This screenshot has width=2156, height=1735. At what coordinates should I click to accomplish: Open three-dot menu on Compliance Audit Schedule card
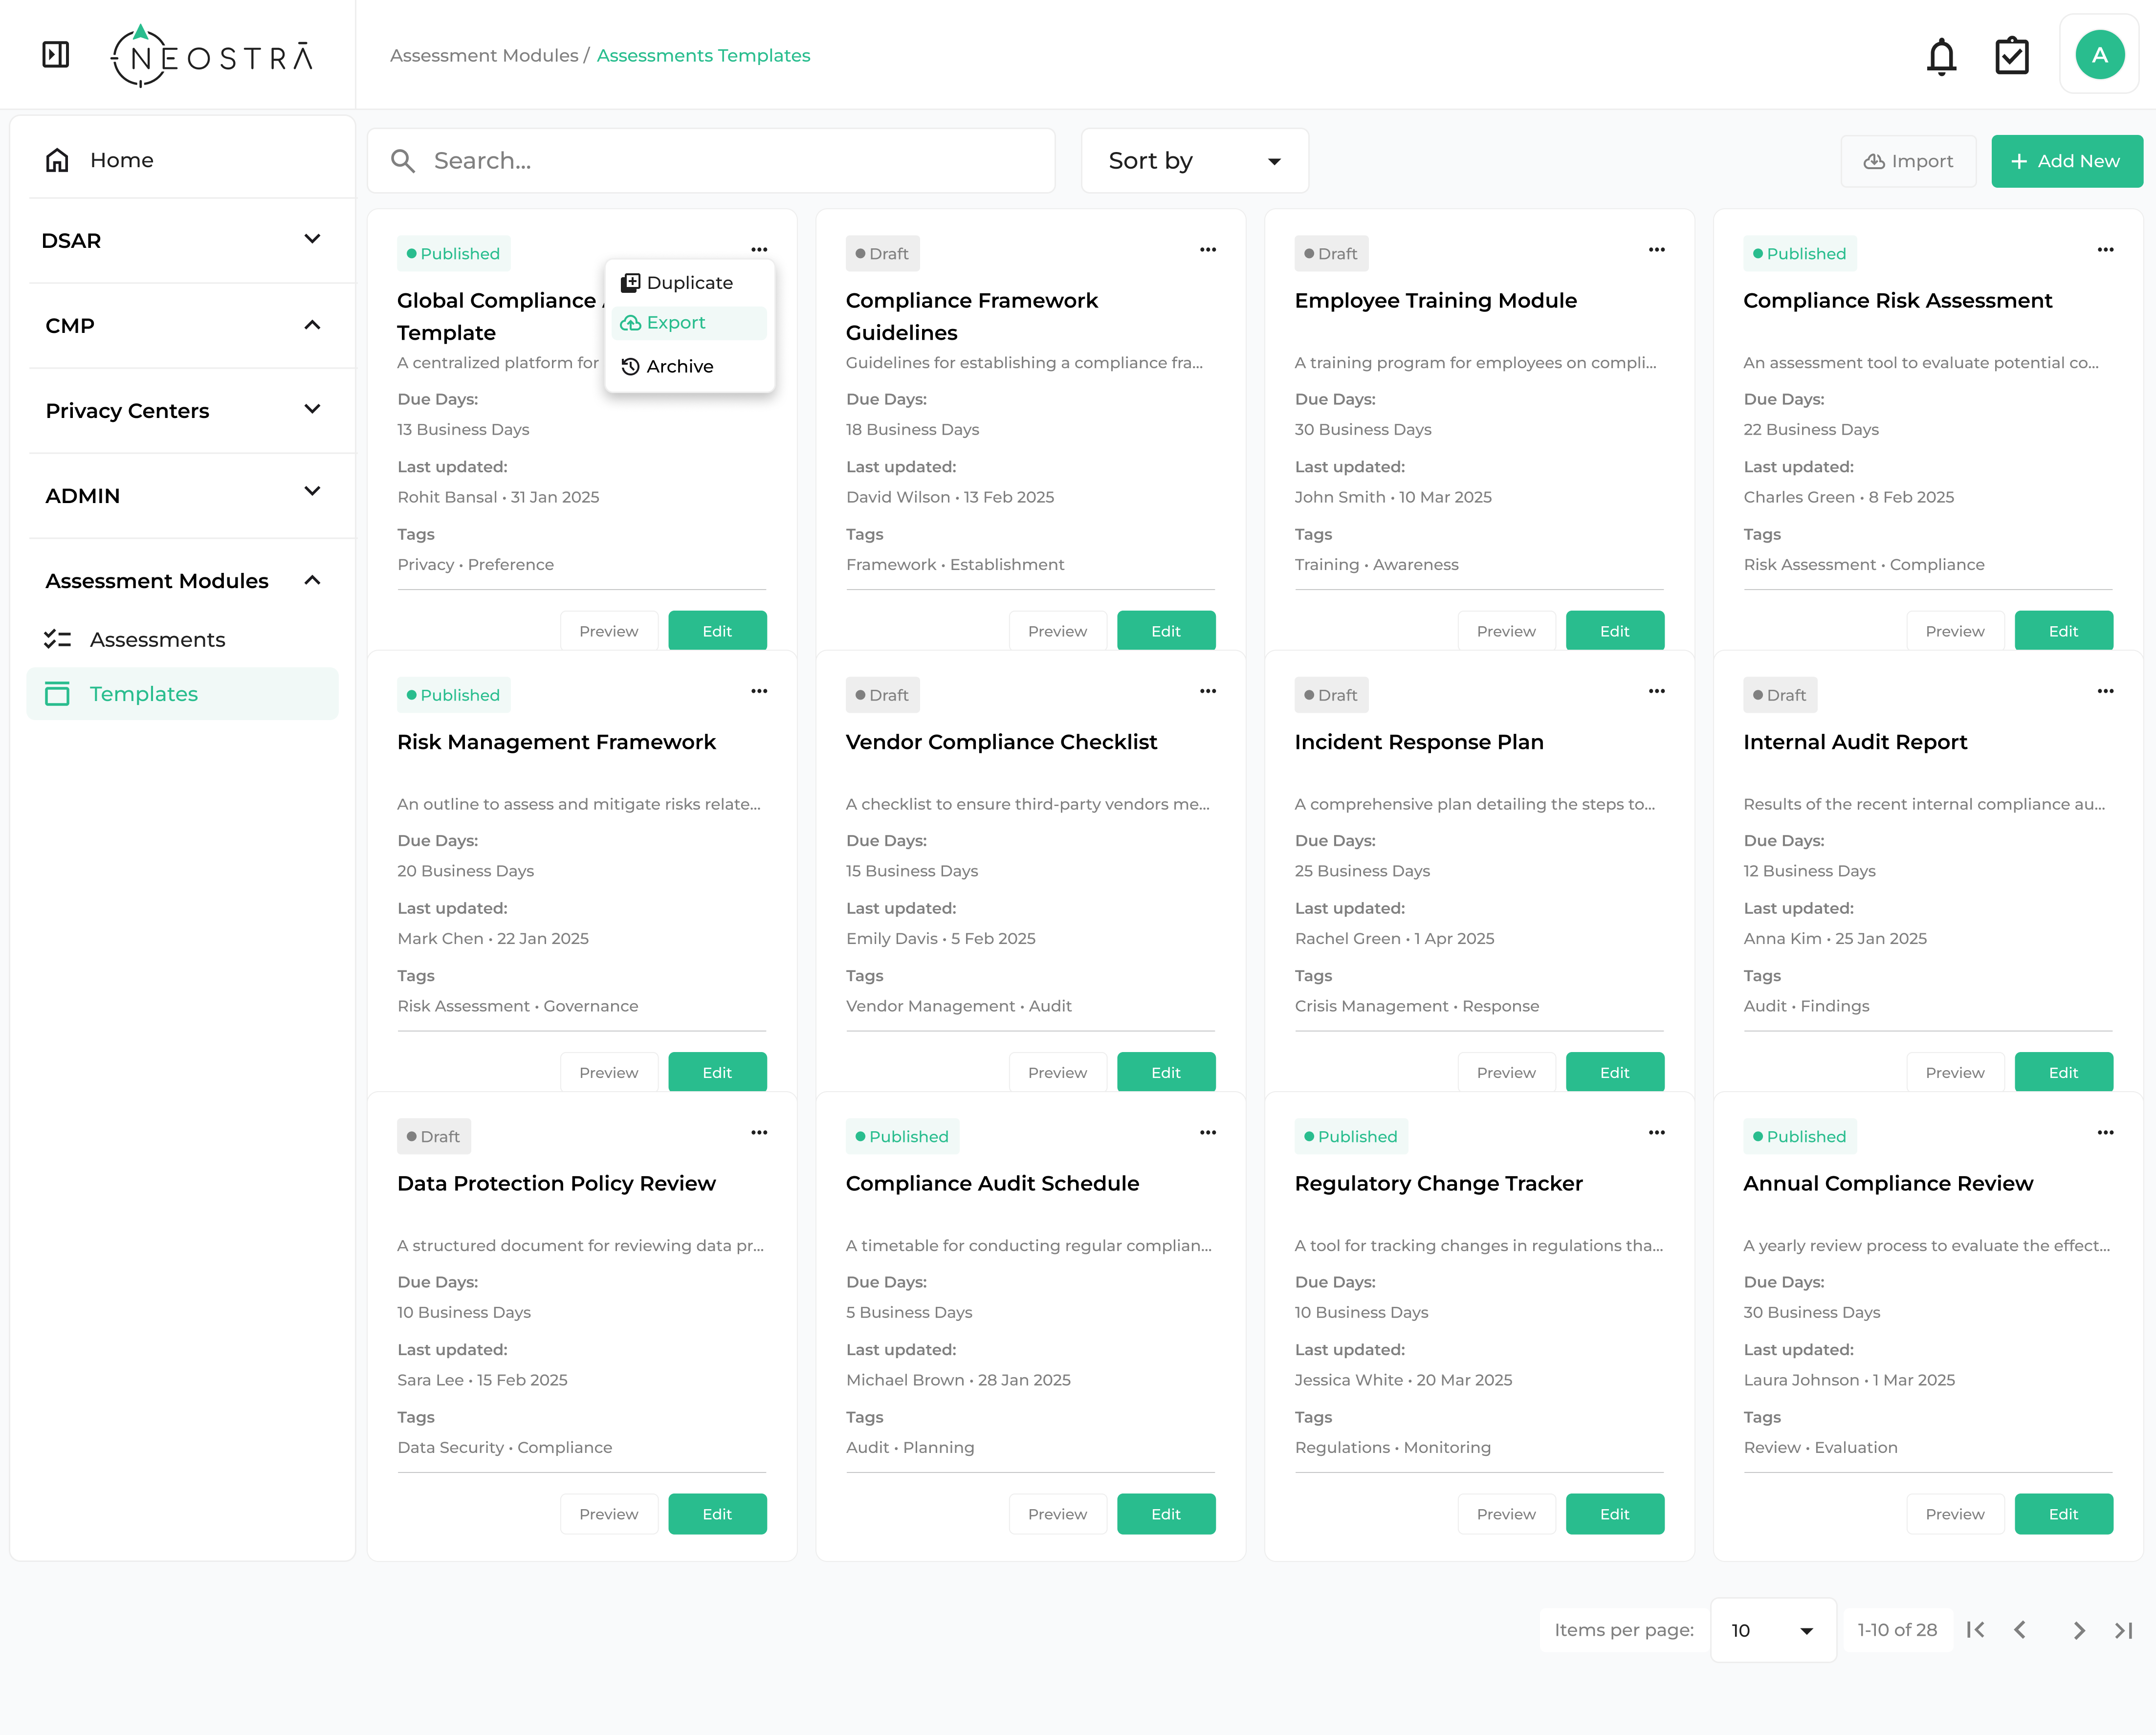coord(1207,1133)
